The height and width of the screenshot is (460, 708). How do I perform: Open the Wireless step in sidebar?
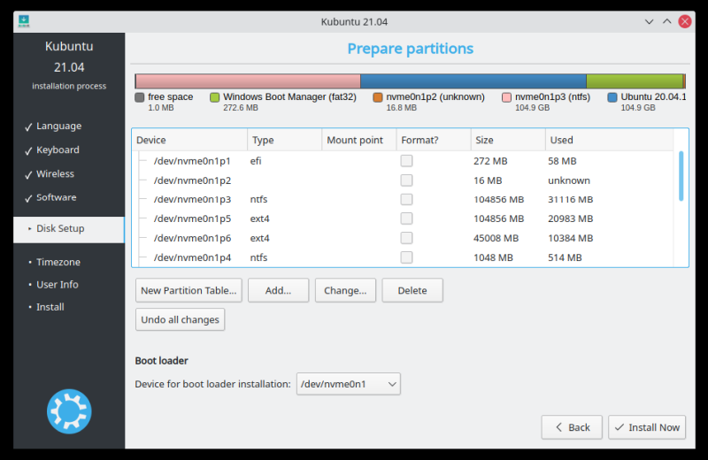[x=55, y=173]
